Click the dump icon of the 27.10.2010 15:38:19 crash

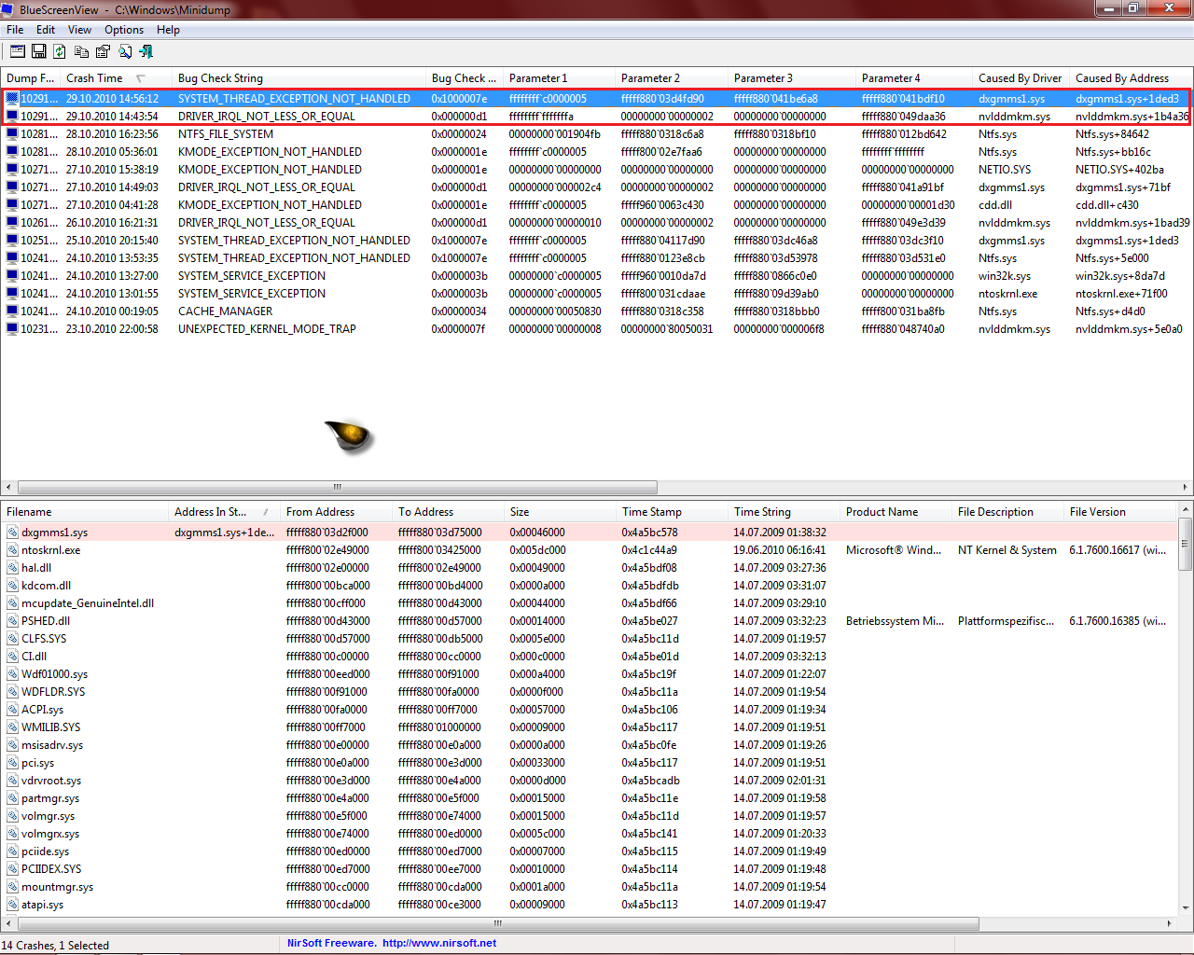click(12, 170)
